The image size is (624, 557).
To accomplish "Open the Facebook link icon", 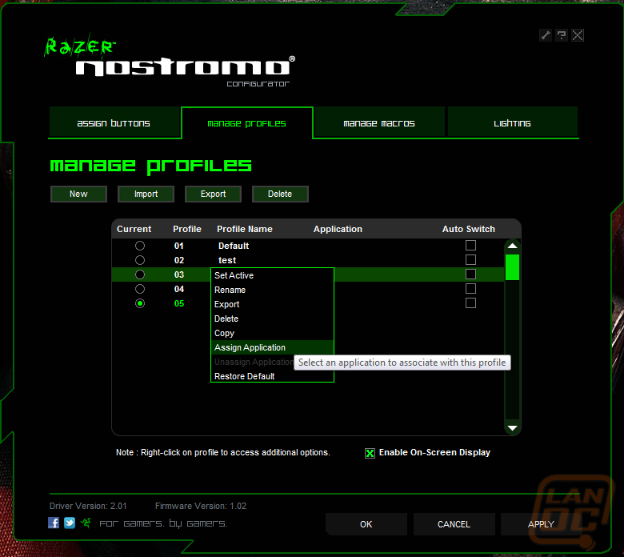I will pos(54,523).
